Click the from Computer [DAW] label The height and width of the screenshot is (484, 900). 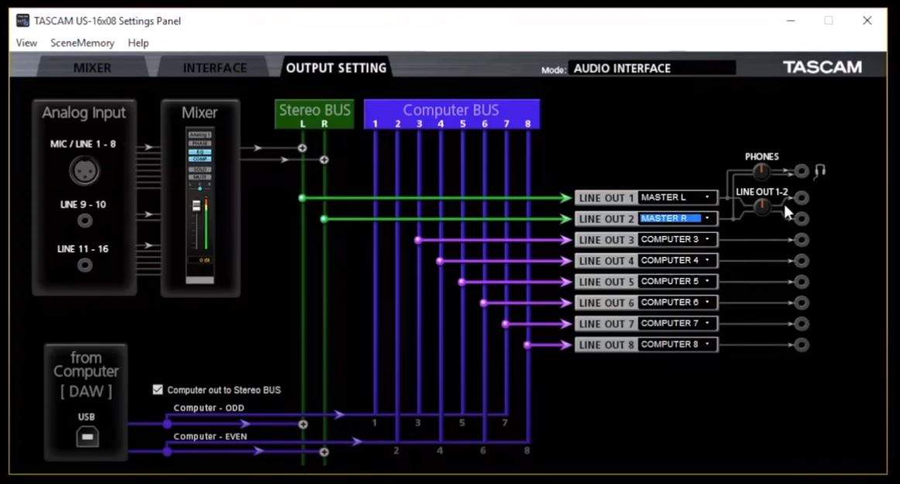click(x=86, y=374)
